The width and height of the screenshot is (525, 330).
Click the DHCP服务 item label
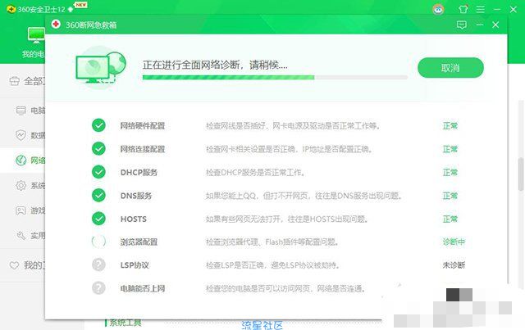139,172
